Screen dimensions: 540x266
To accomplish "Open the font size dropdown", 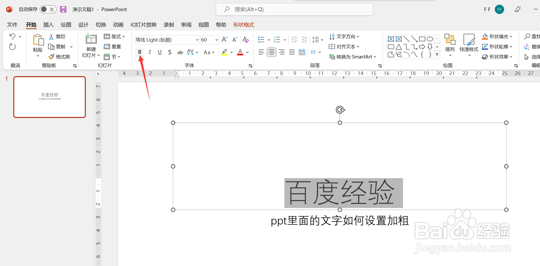I will coord(216,40).
